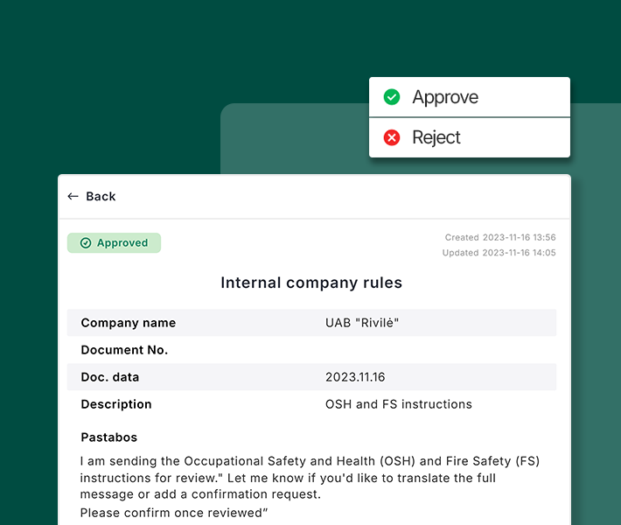This screenshot has height=525, width=621.
Task: Click the check icon inside Approved badge
Action: [86, 243]
